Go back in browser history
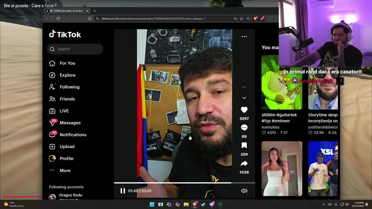Screen dimensions: 372x209 [x=46, y=19]
